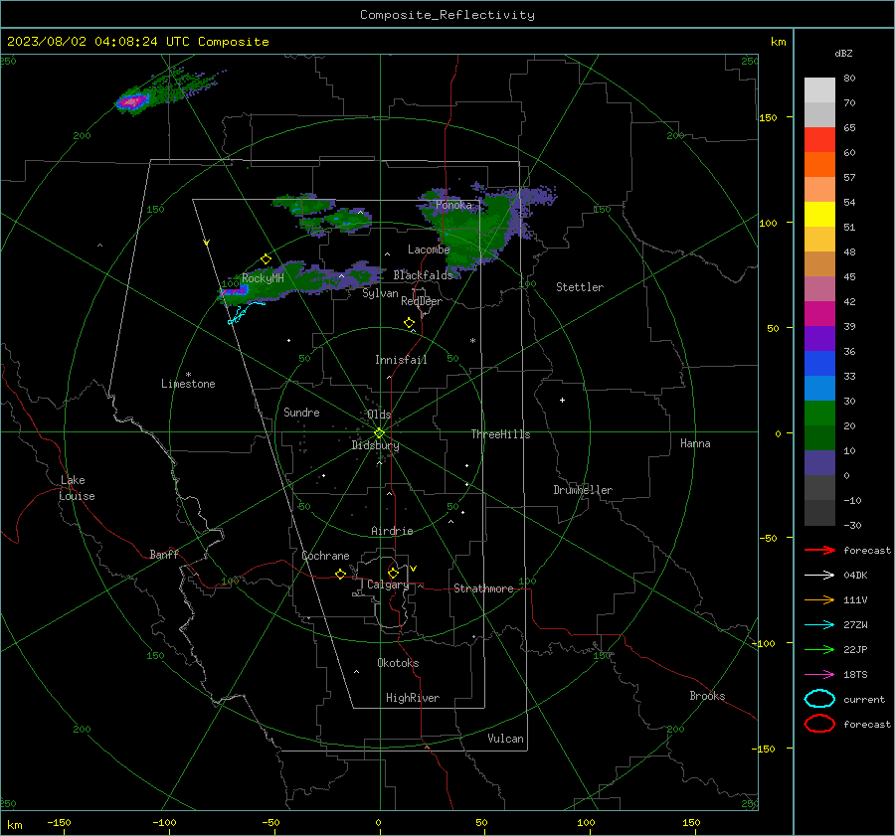Viewport: 895px width, 836px height.
Task: Click the cyan storm track near RockyMH
Action: click(x=246, y=313)
